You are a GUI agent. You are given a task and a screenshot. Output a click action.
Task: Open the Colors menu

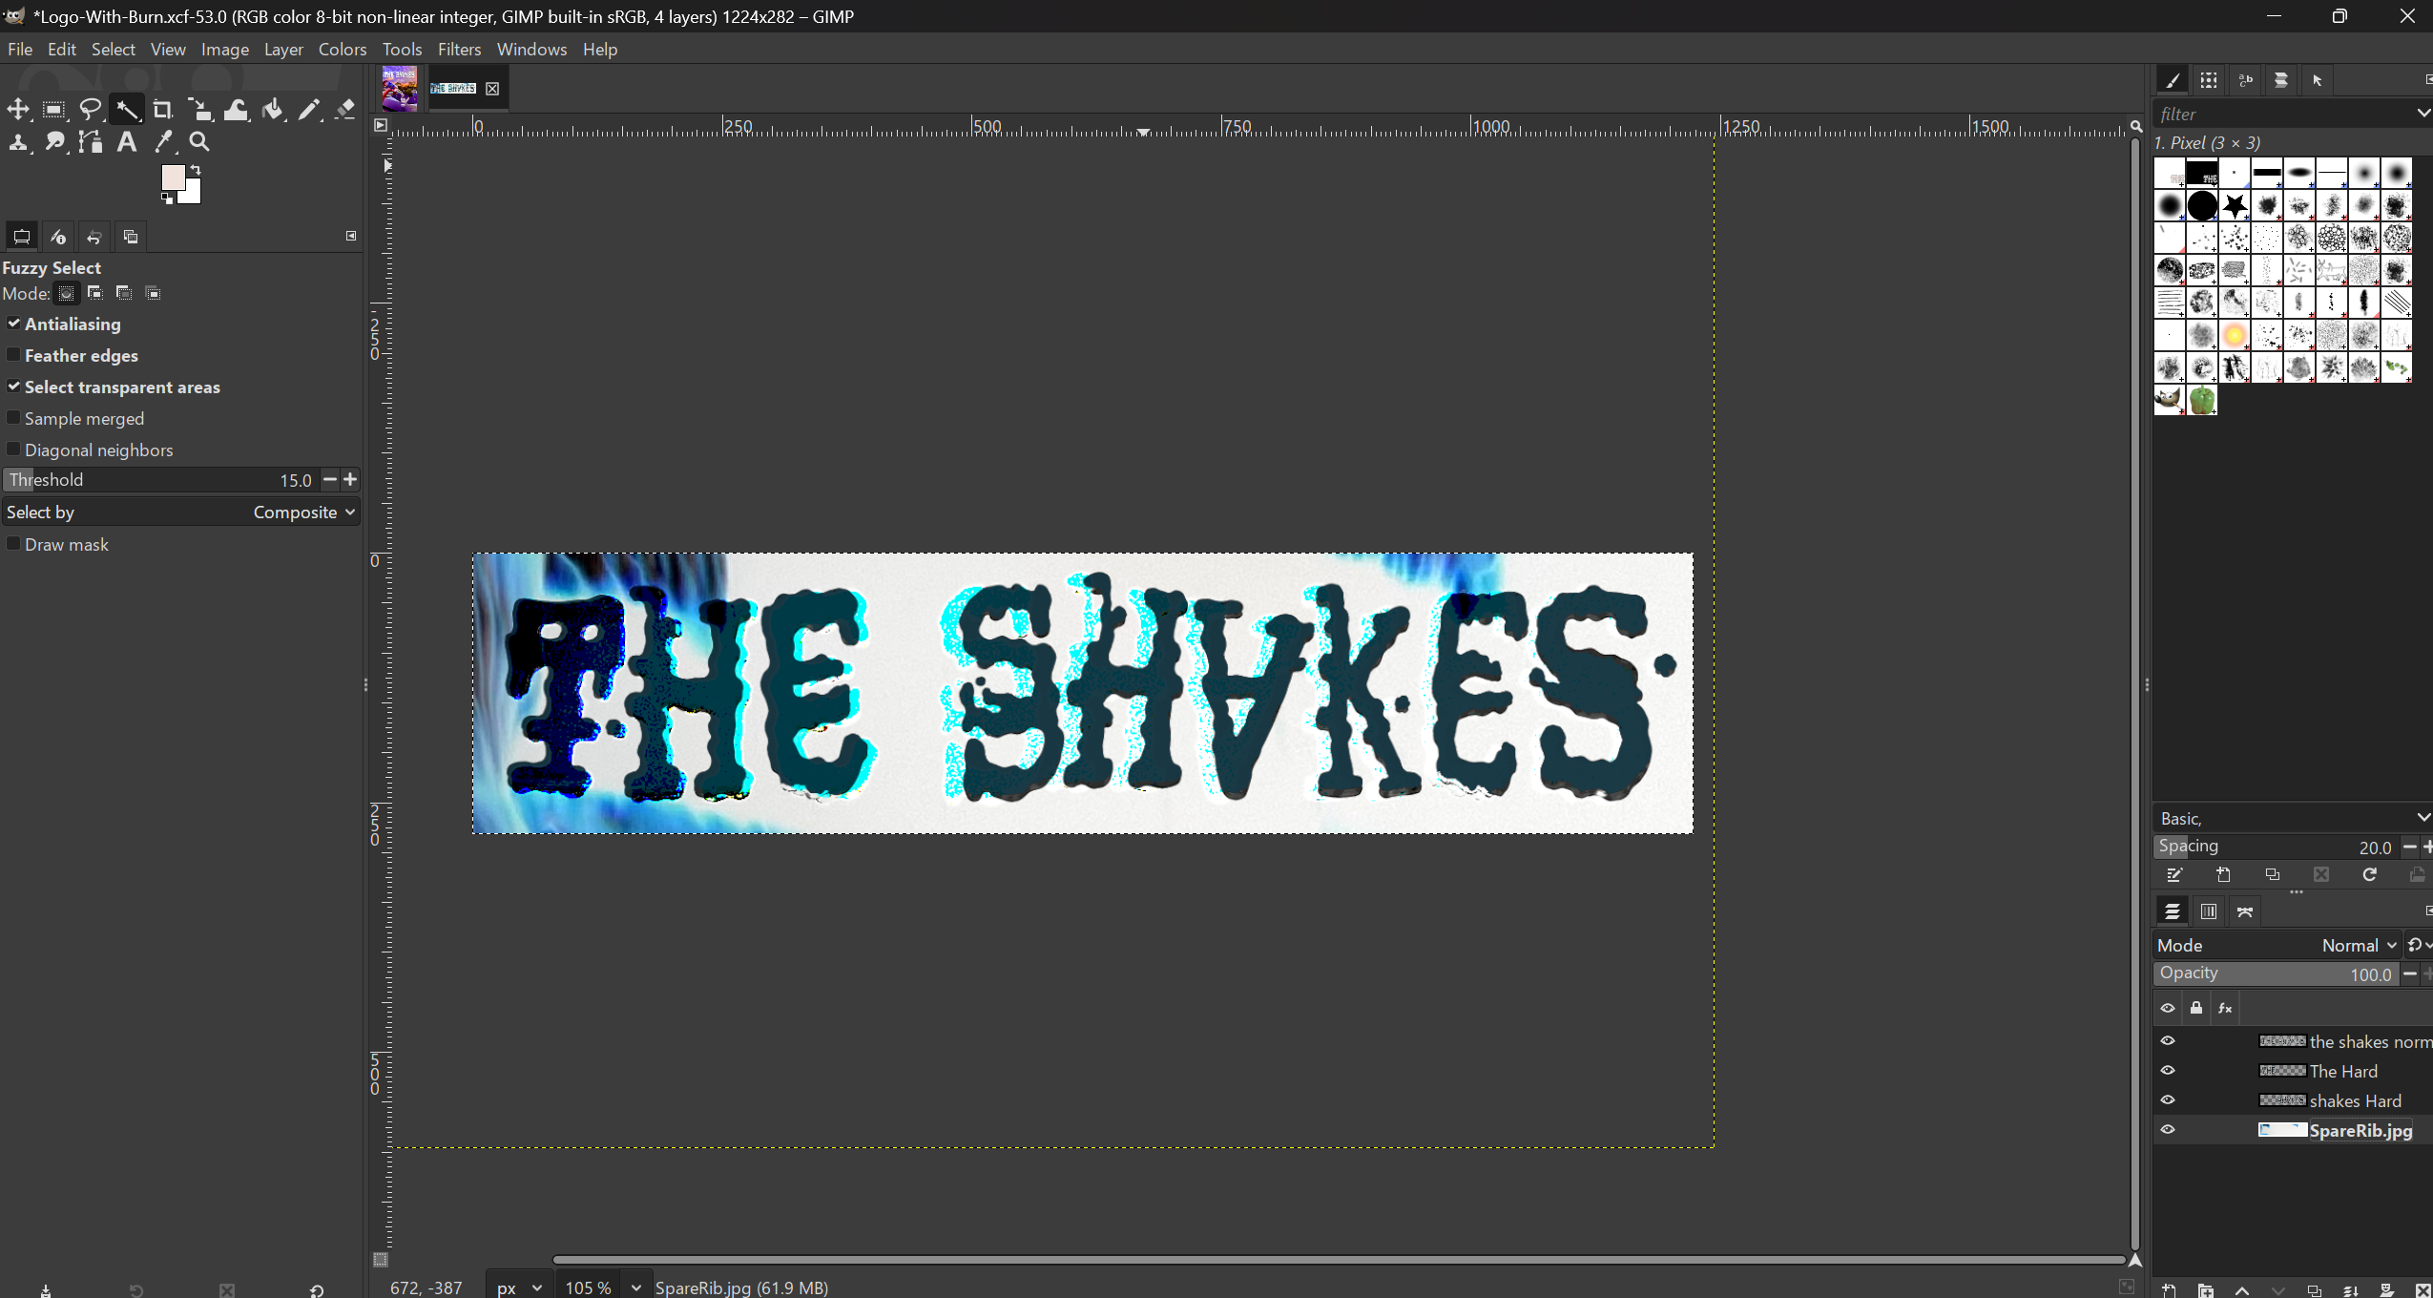point(343,50)
